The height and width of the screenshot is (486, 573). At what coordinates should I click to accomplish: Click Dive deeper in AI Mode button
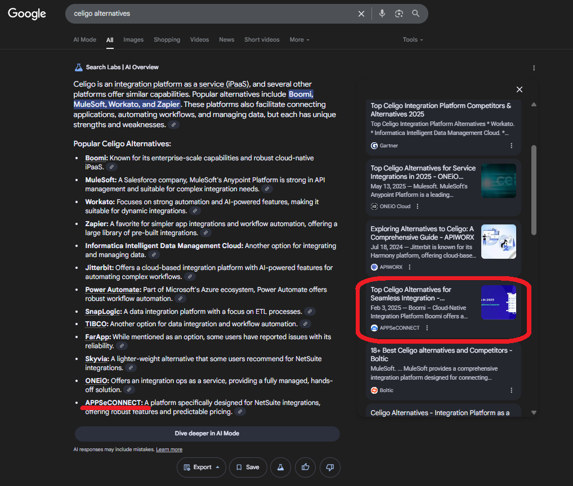[207, 434]
